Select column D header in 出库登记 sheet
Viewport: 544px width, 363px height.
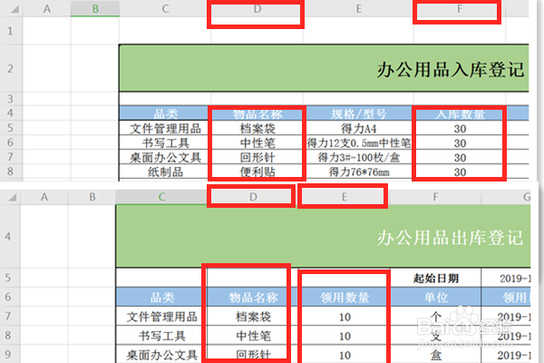click(x=253, y=197)
